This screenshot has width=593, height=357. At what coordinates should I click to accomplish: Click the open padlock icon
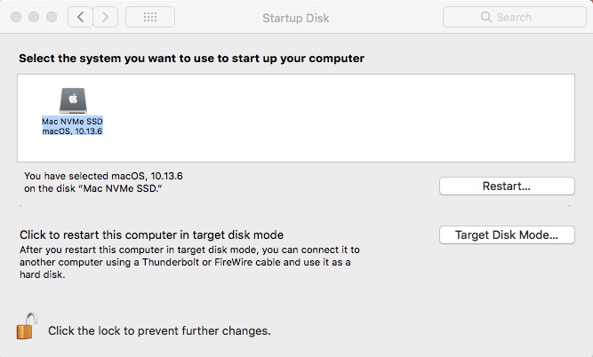click(27, 326)
